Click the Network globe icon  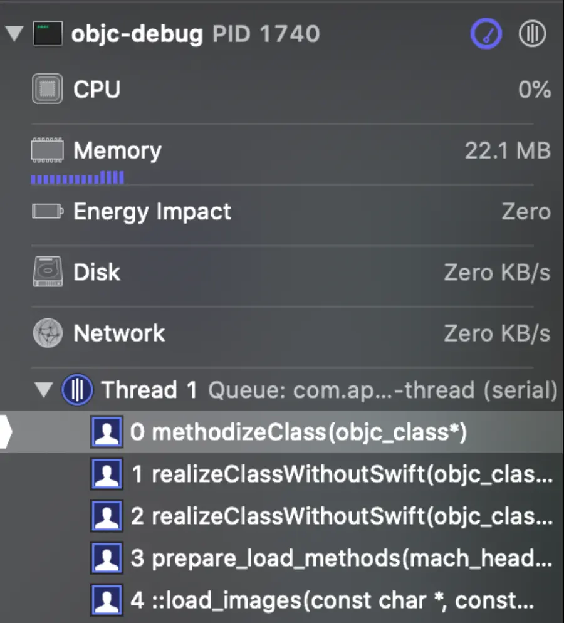48,333
